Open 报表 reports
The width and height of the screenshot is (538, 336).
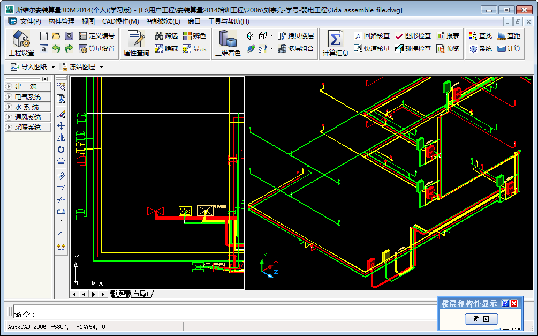(x=448, y=36)
